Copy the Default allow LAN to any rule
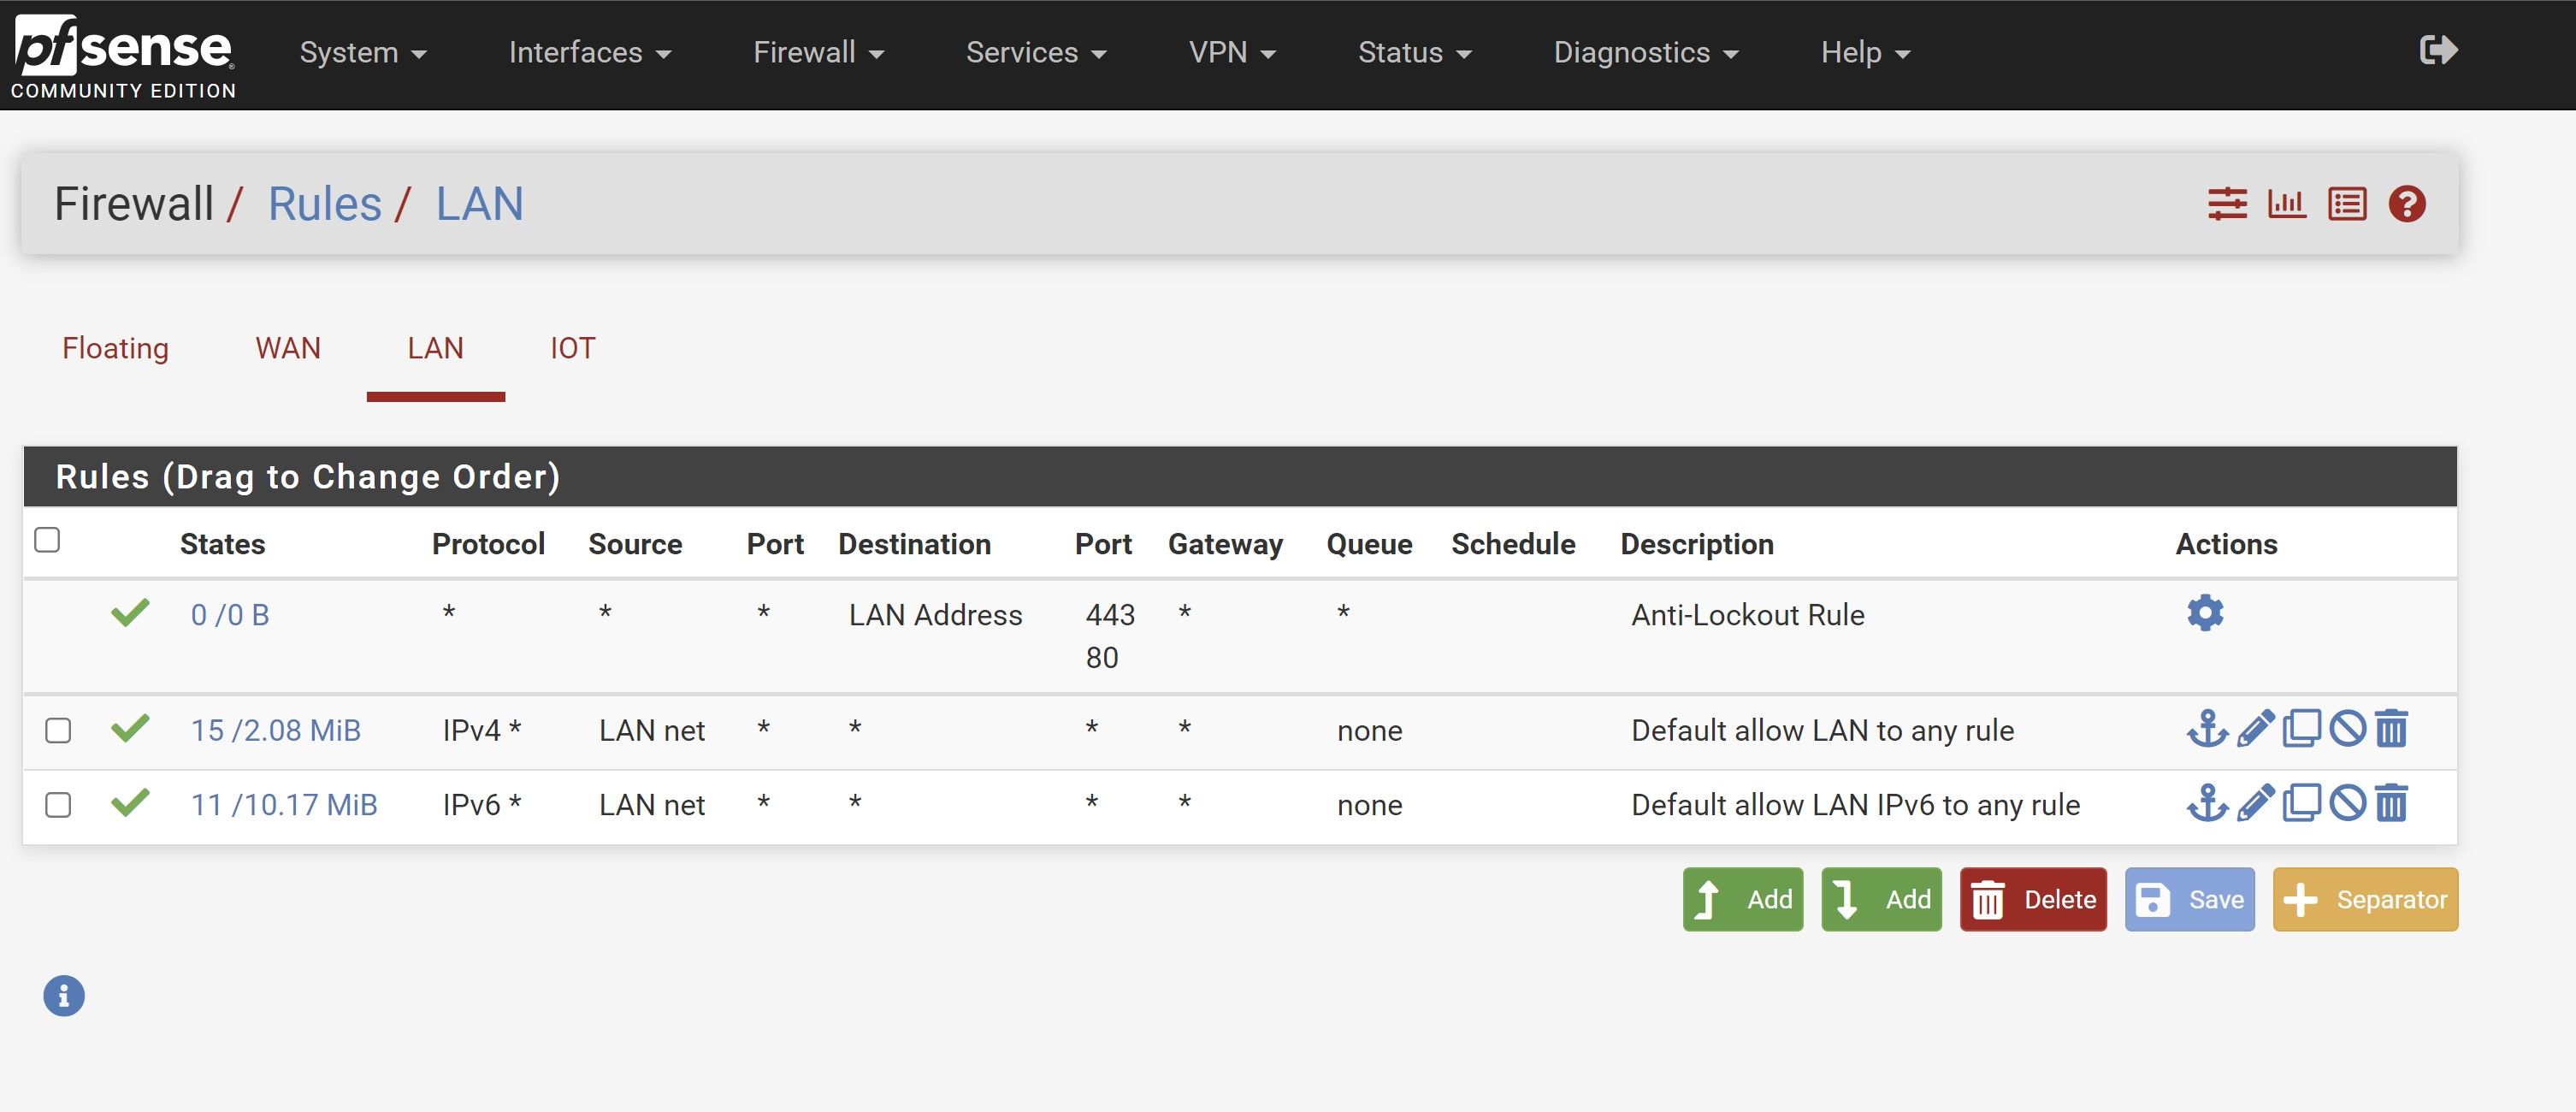 coord(2301,729)
